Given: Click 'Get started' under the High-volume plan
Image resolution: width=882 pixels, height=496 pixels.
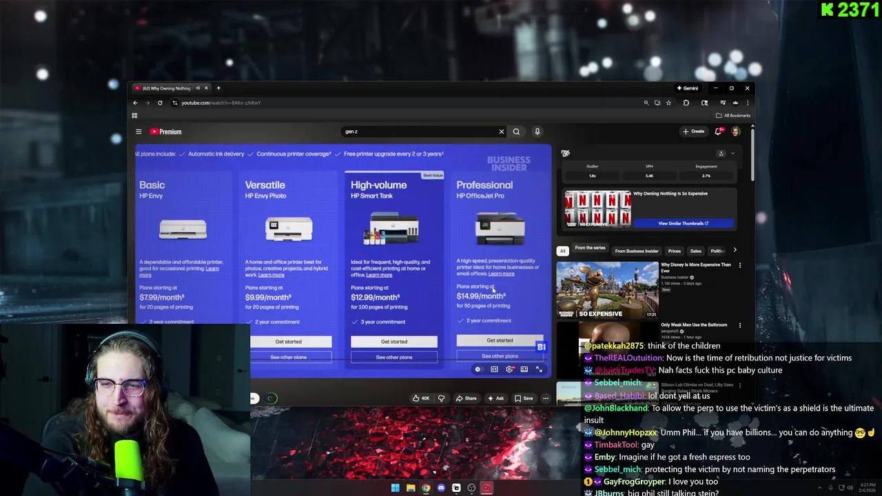Looking at the screenshot, I should [394, 342].
